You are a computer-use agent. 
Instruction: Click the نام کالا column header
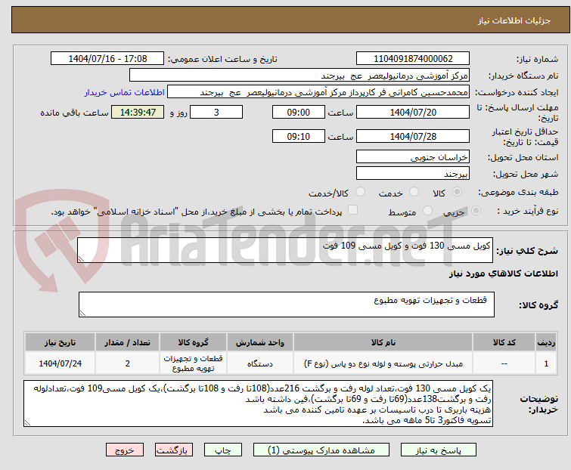tap(383, 342)
